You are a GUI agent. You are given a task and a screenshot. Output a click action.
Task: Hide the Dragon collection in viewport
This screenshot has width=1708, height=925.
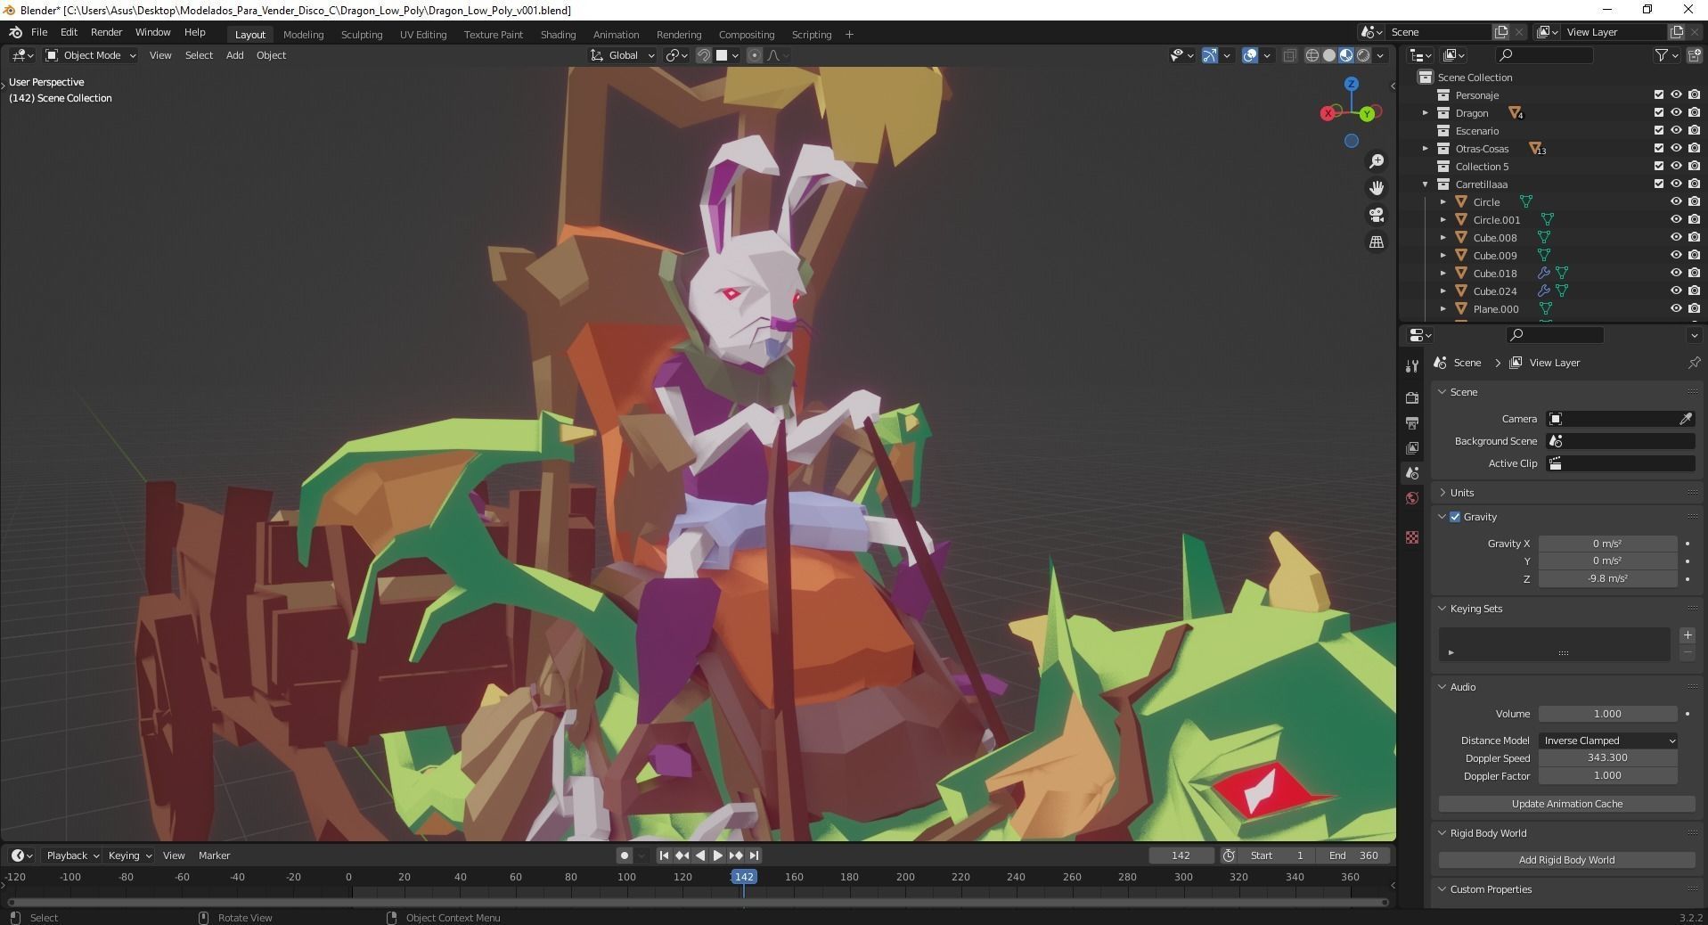point(1676,113)
